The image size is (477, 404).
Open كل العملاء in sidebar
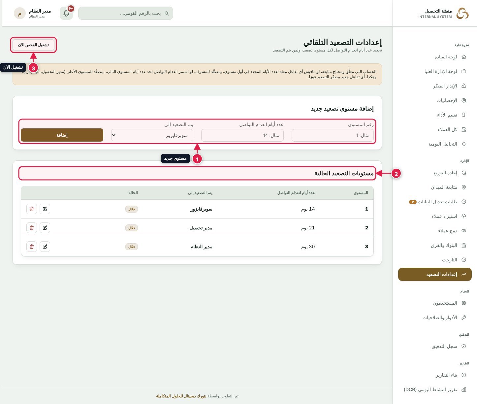point(435,129)
